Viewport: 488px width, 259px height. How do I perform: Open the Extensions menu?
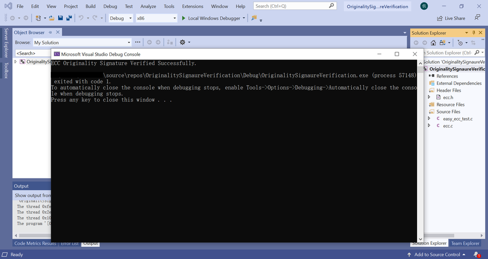coord(192,6)
